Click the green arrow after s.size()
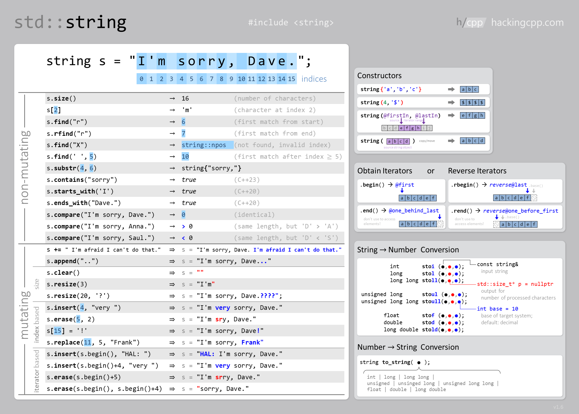The height and width of the screenshot is (414, 579). 172,98
